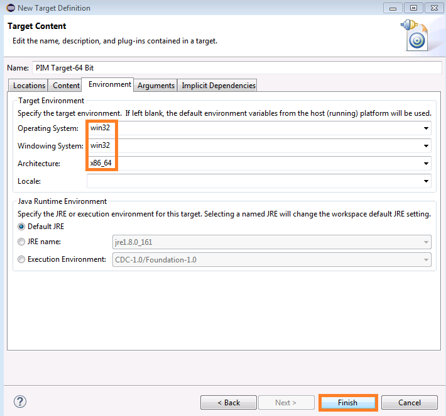
Task: Click the Name field containing PIM Target-64 Bit
Action: click(237, 68)
